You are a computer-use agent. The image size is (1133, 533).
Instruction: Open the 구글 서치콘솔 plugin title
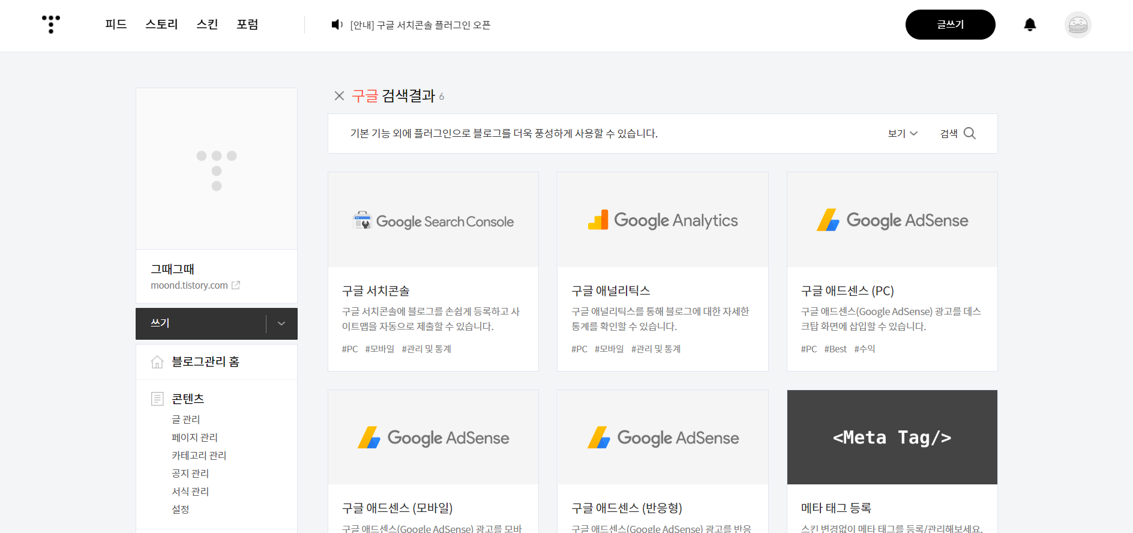(376, 291)
